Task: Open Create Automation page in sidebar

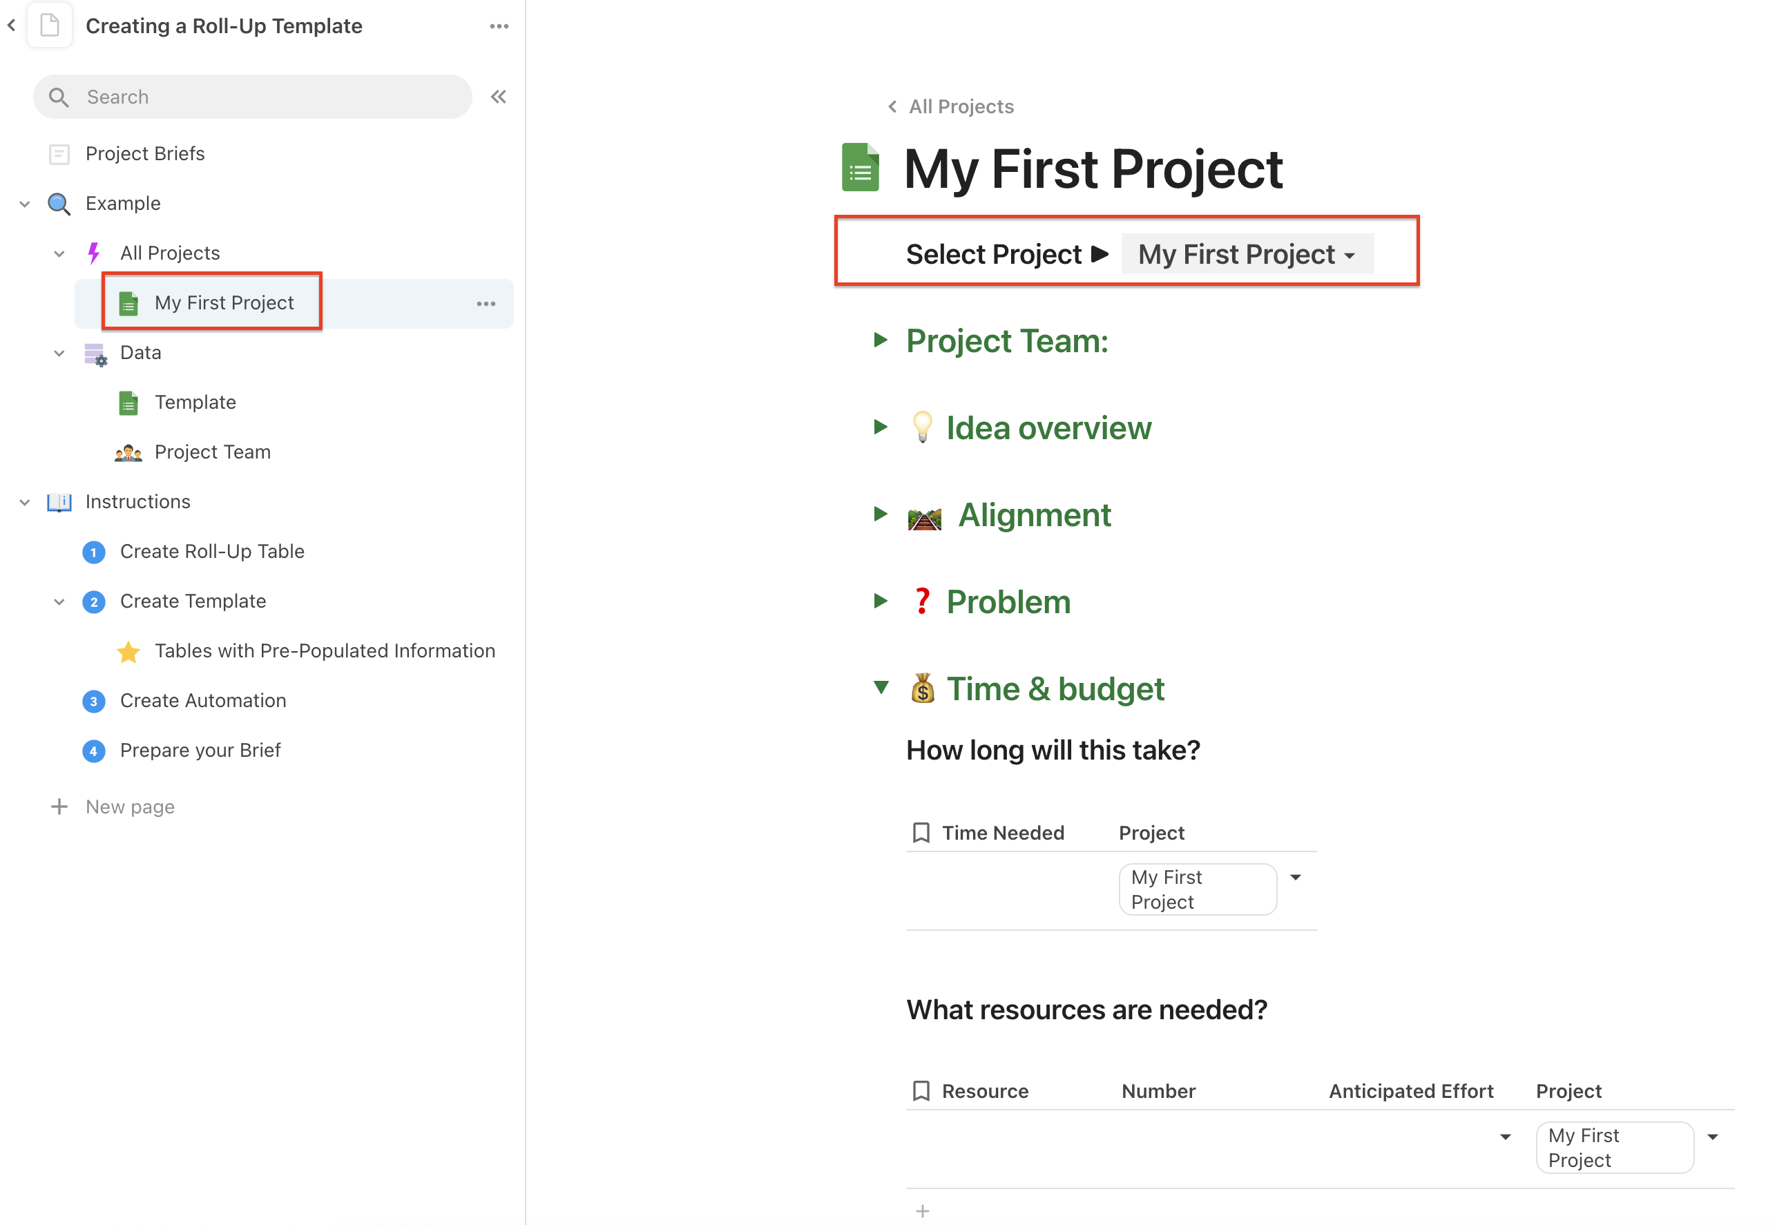Action: pos(202,700)
